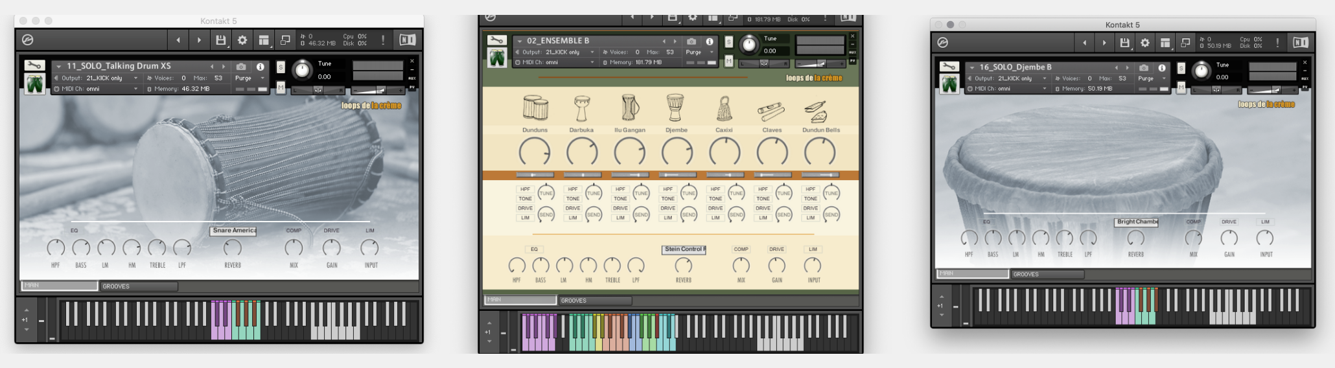Enable DRIVE for the Caxixi channel
The width and height of the screenshot is (1335, 368).
pyautogui.click(x=715, y=209)
